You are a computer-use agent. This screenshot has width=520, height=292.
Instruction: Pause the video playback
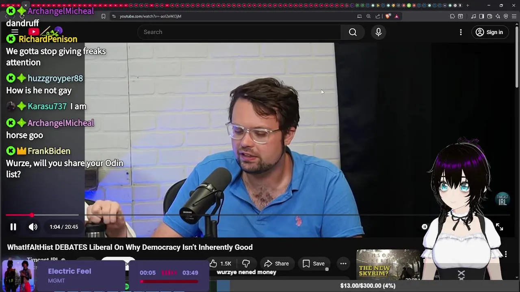coord(13,227)
